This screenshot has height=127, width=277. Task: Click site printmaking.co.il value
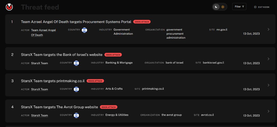[x=153, y=89]
